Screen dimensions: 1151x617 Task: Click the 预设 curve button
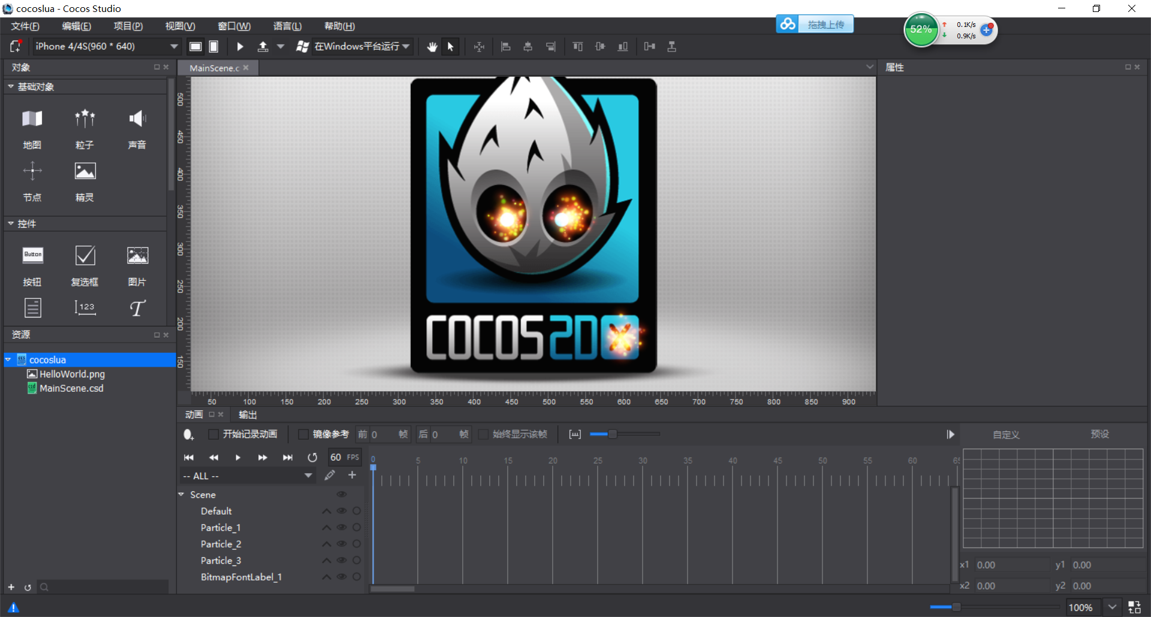point(1100,434)
